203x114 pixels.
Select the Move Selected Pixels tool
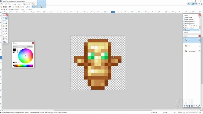click(x=6, y=18)
